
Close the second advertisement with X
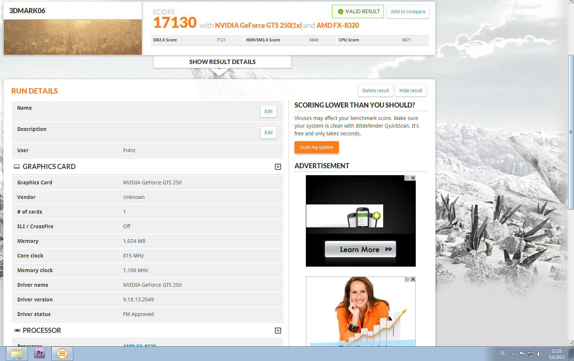coord(413,279)
